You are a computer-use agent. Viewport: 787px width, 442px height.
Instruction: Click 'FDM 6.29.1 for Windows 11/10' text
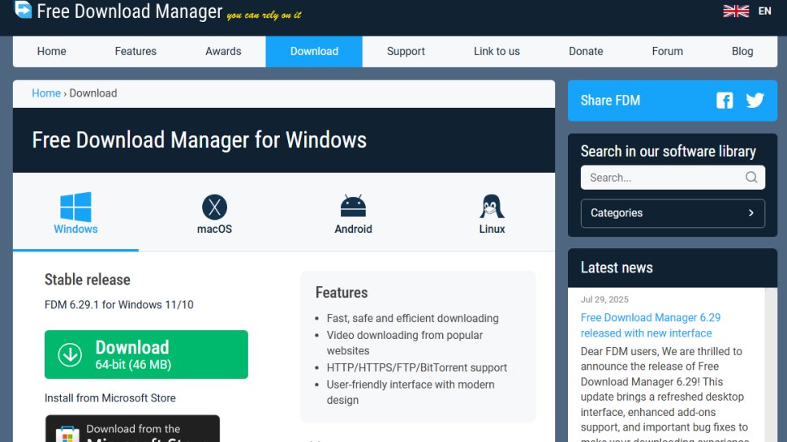coord(119,305)
